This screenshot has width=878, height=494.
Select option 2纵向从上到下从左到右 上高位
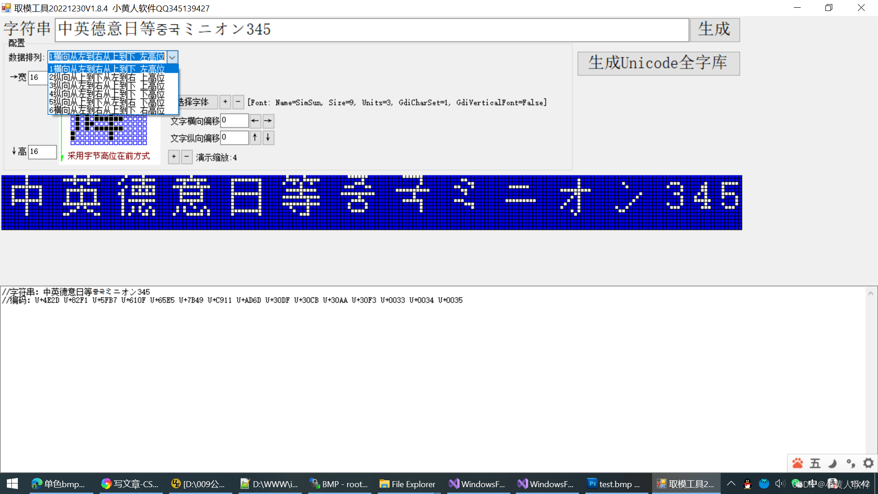coord(107,78)
